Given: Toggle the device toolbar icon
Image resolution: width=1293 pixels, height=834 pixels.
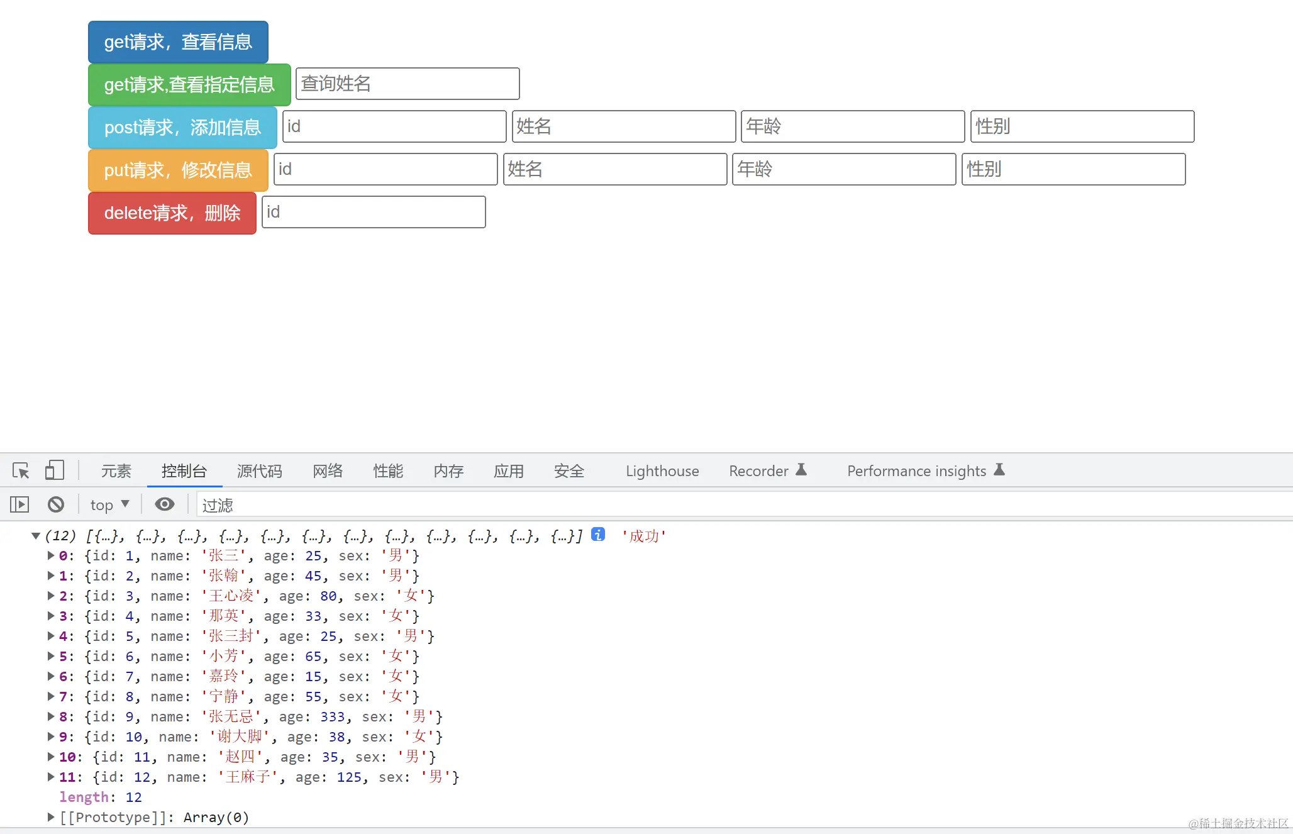Looking at the screenshot, I should [x=55, y=470].
